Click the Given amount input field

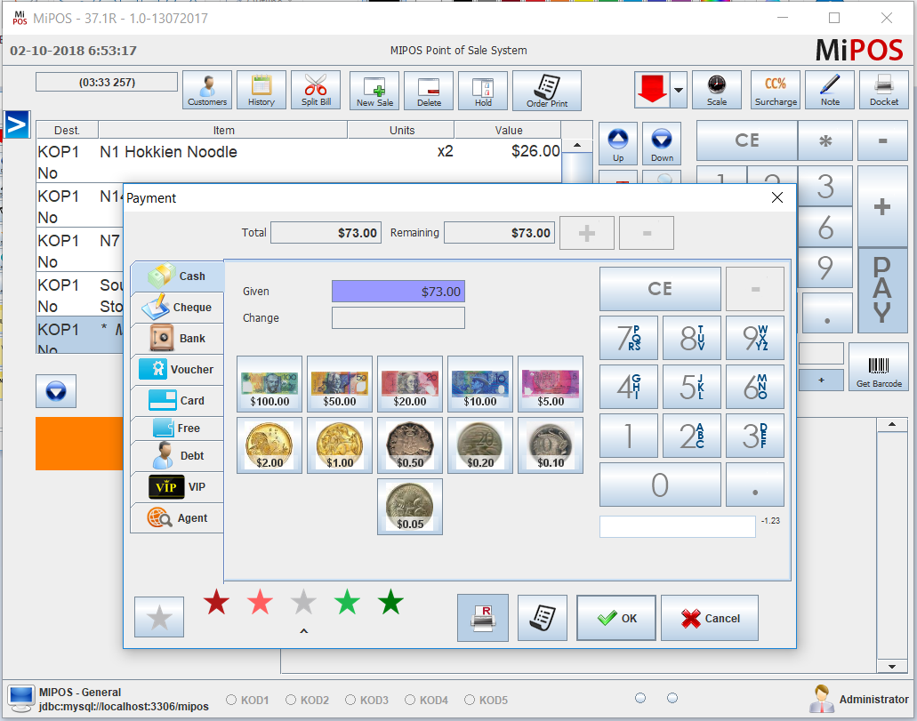(398, 291)
